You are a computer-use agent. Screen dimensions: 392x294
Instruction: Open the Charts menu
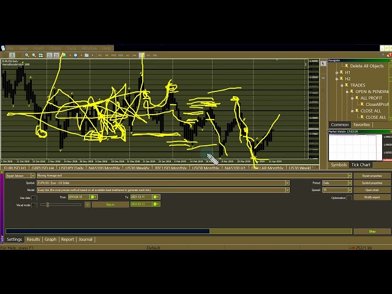click(55, 48)
